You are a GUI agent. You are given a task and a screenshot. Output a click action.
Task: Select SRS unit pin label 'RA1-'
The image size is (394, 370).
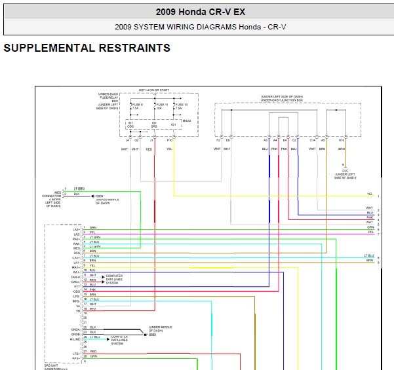77,272
